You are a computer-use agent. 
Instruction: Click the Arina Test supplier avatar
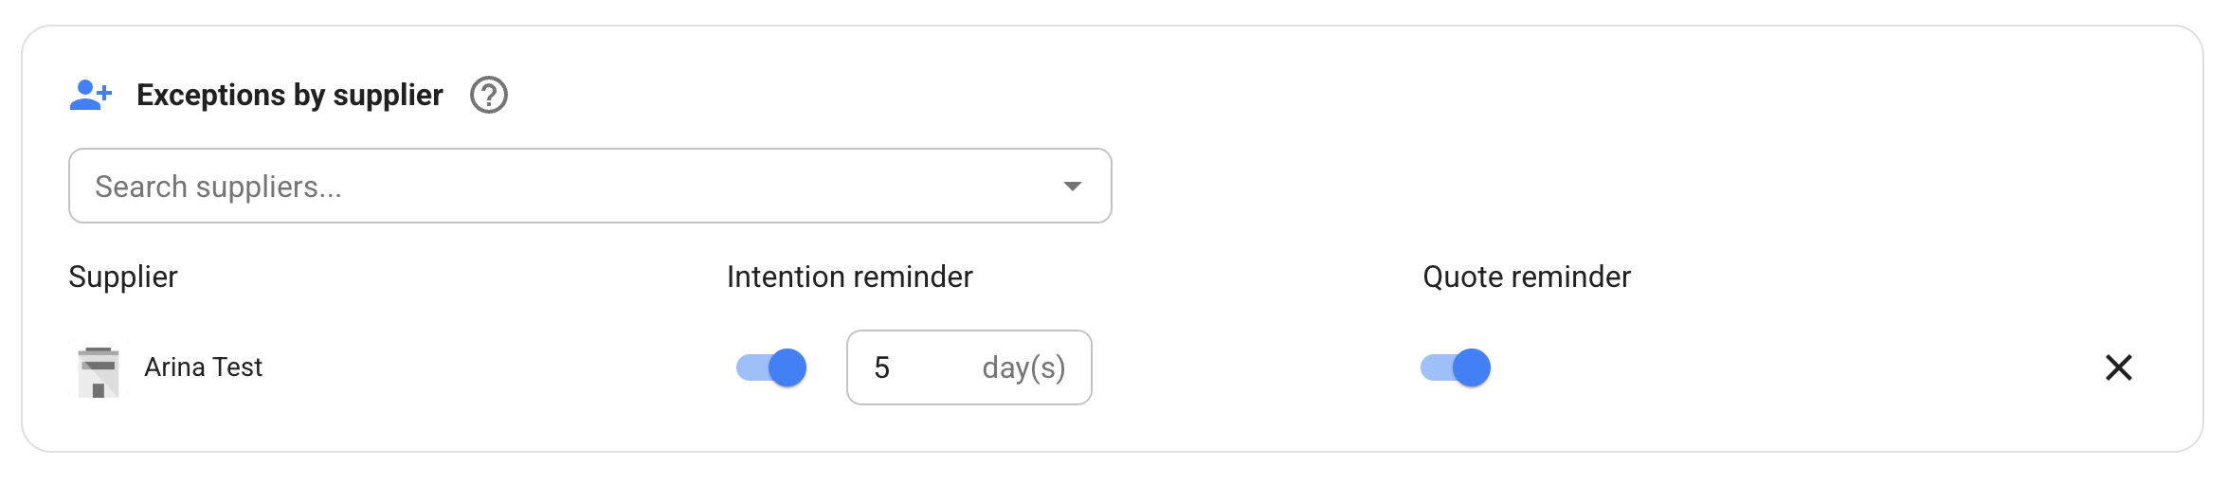(x=99, y=368)
